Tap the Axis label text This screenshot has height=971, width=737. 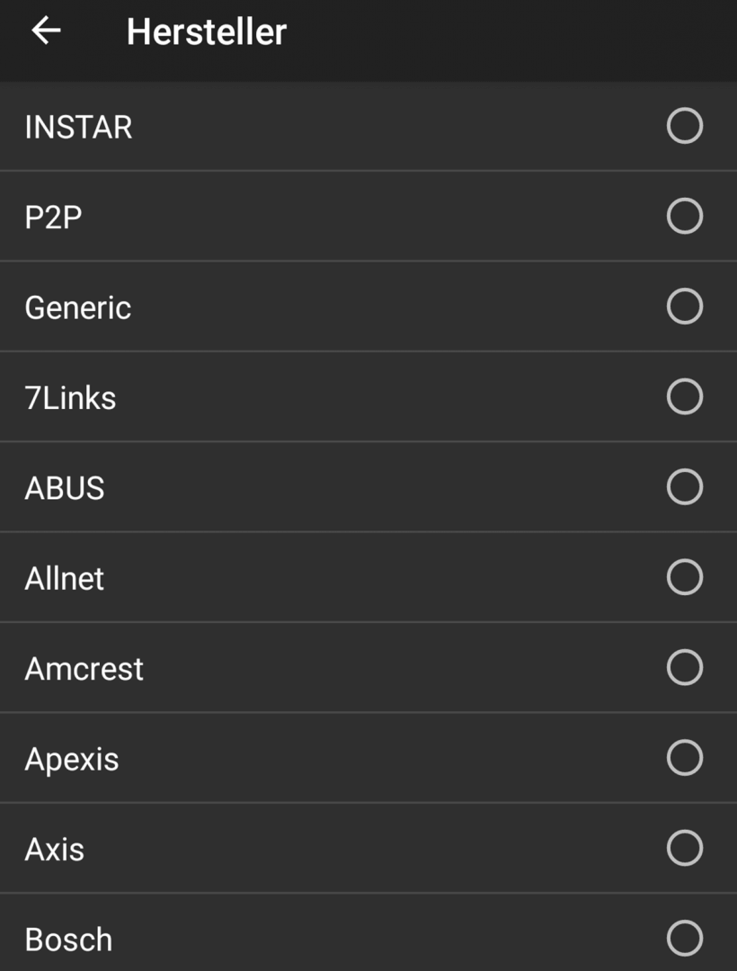pos(55,849)
